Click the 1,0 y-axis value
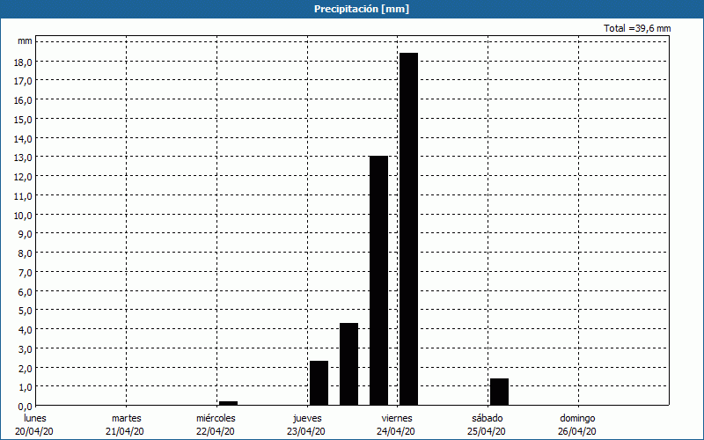Screen dimensions: 704x440 point(26,387)
